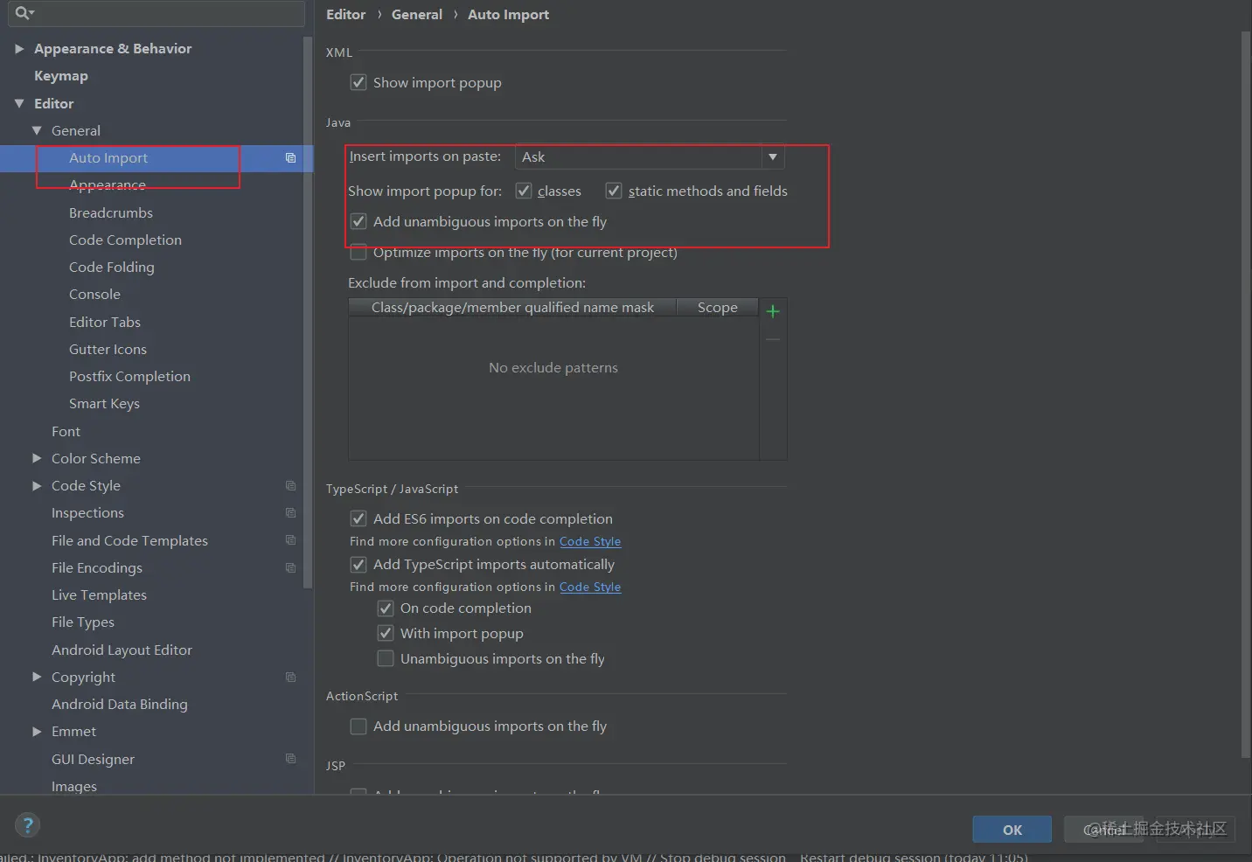Click the project-level icon beside File Encodings

290,567
